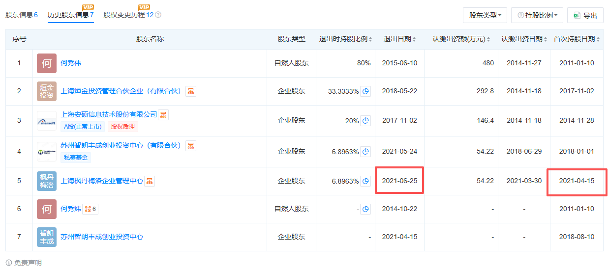This screenshot has height=270, width=608.
Task: Click the 何秀炜 avatar logo
Action: tap(47, 209)
